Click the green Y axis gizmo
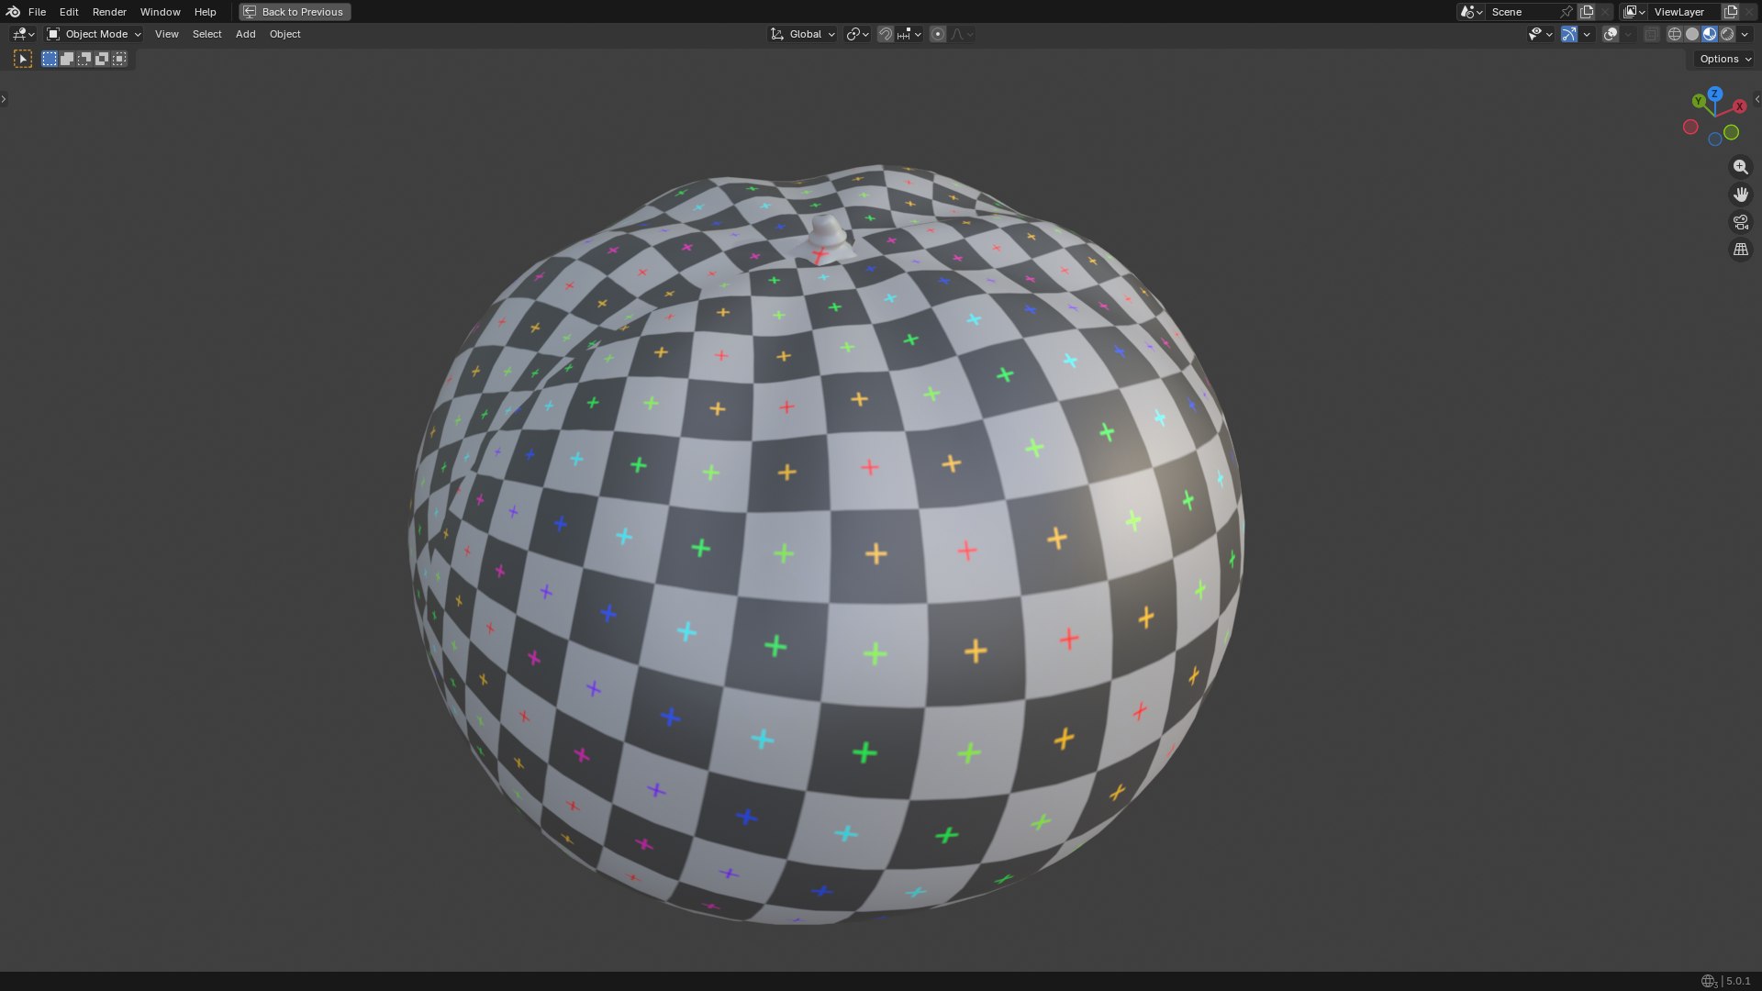Viewport: 1762px width, 991px height. point(1699,101)
